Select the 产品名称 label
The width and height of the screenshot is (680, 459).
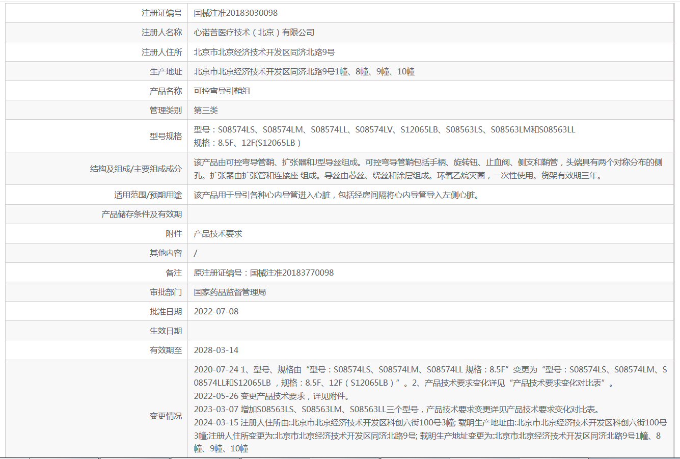click(166, 91)
